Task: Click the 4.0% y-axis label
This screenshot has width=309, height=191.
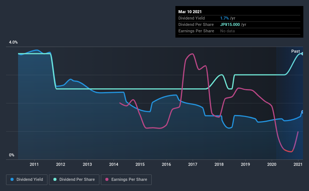Action: pos(13,42)
